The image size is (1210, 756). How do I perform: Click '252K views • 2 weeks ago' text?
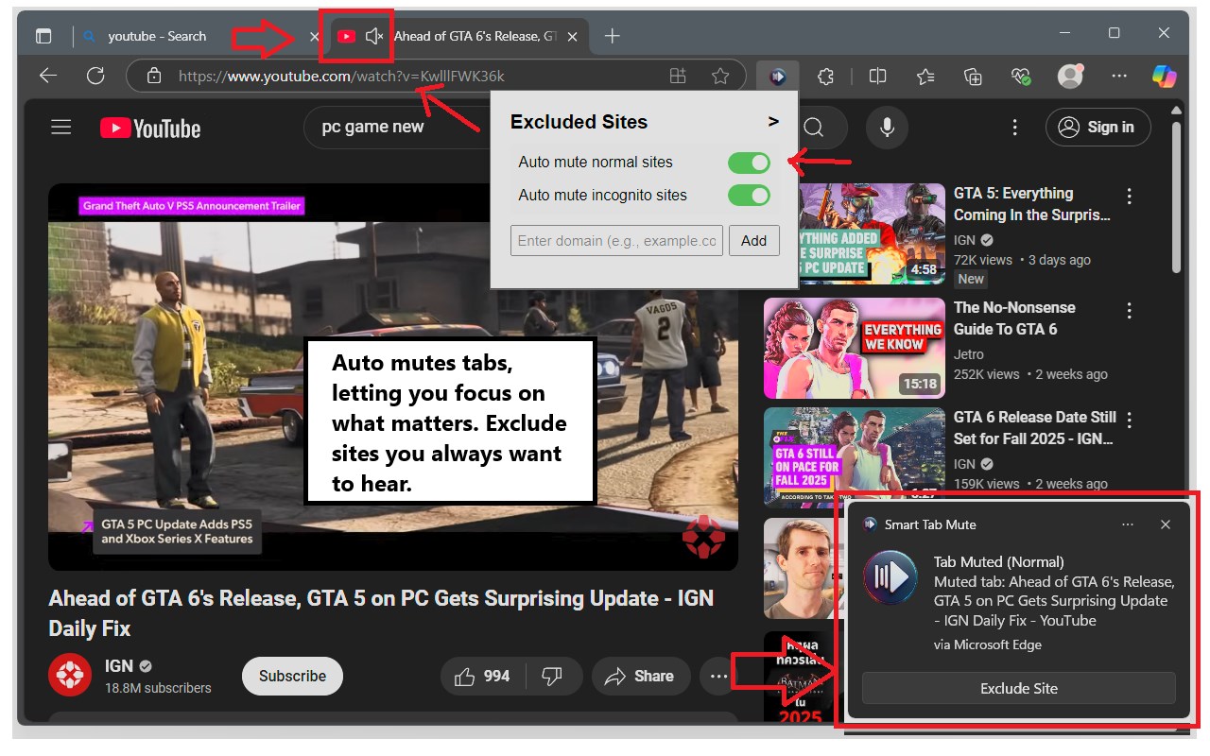pos(1030,374)
